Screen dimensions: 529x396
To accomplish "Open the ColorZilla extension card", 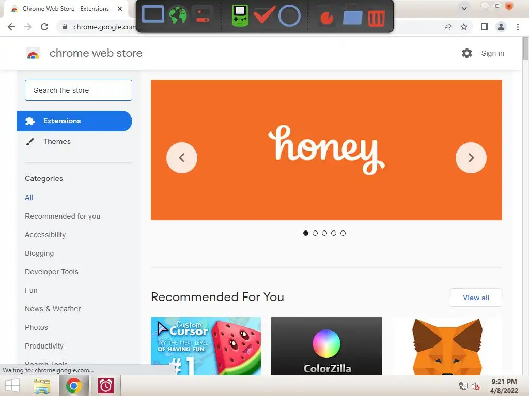I will click(326, 346).
